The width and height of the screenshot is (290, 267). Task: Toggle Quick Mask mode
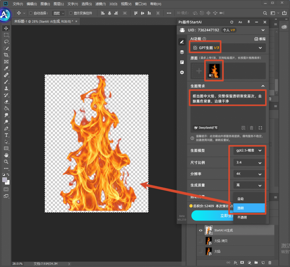coord(6,189)
